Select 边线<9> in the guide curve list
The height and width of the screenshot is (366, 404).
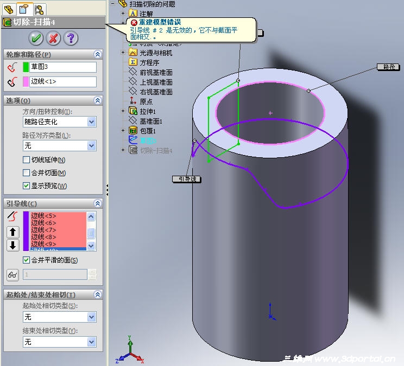coord(58,243)
